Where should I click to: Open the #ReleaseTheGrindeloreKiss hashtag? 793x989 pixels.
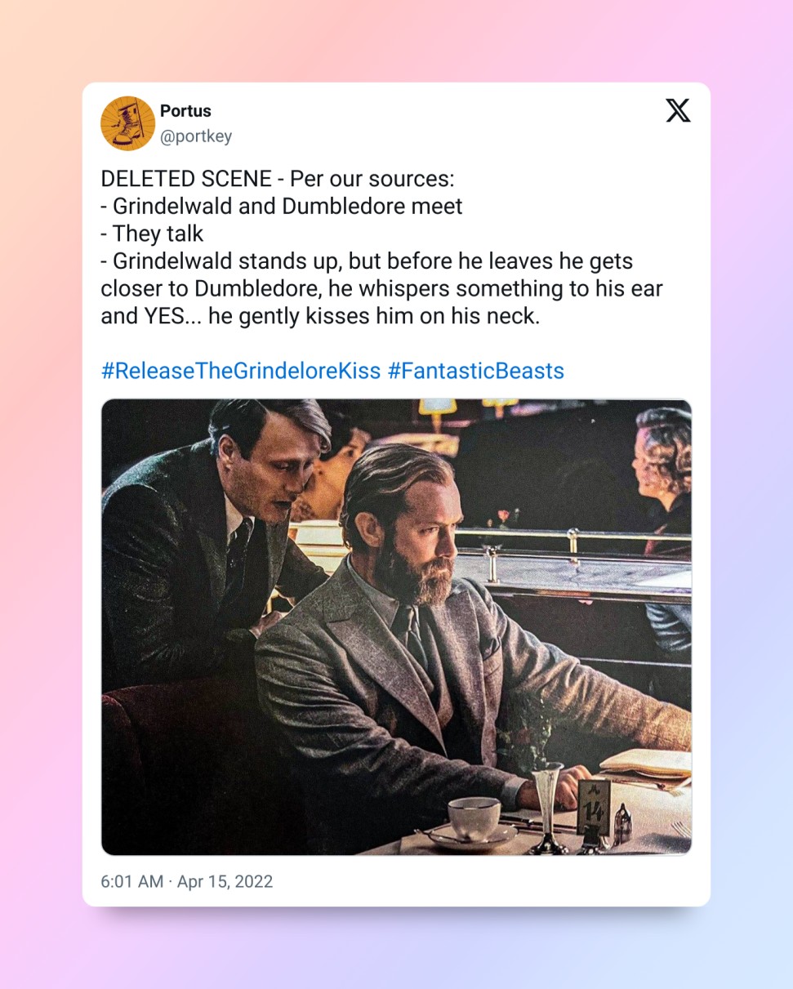click(x=241, y=371)
